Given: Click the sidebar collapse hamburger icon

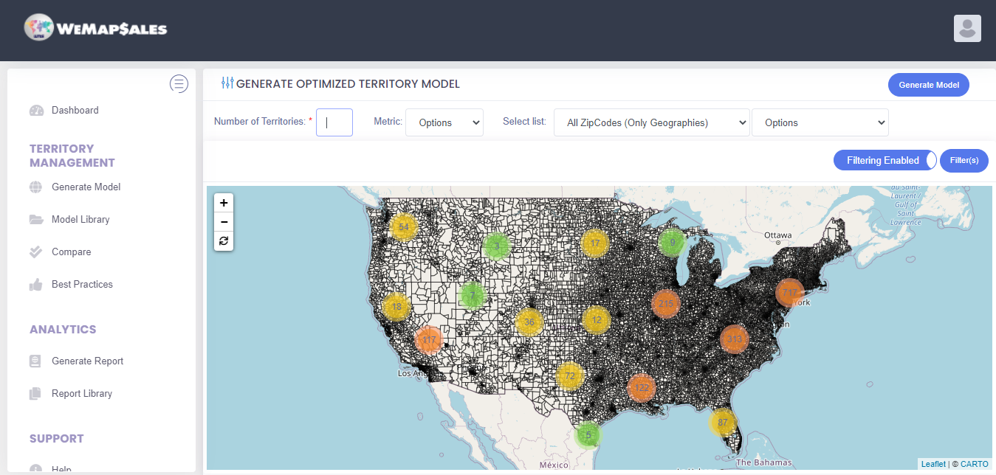Looking at the screenshot, I should pyautogui.click(x=179, y=83).
